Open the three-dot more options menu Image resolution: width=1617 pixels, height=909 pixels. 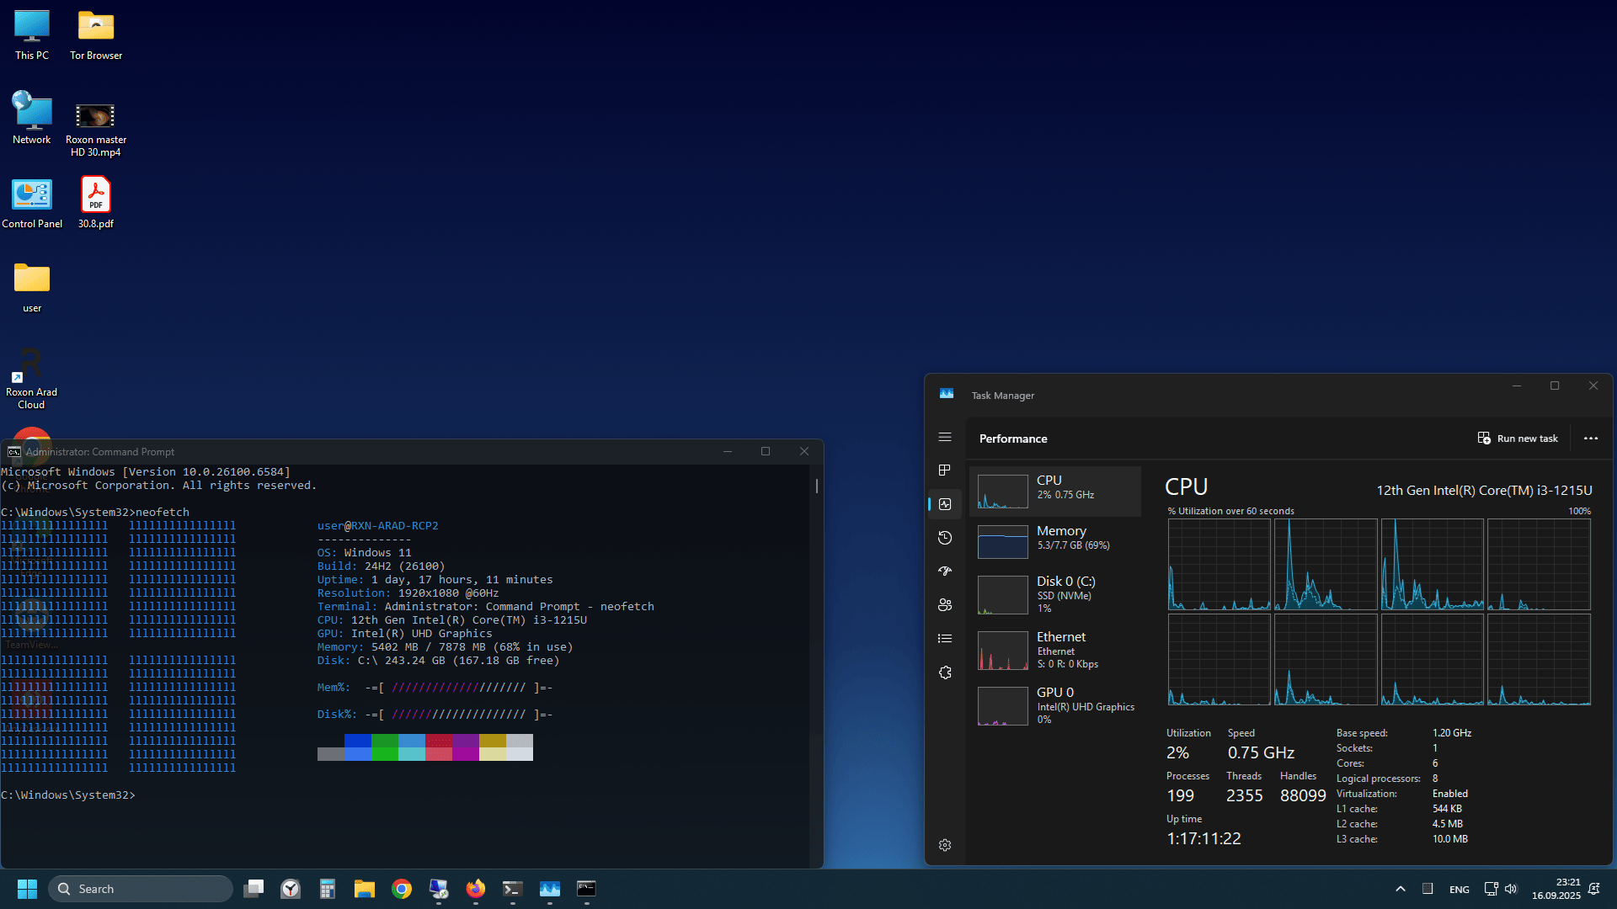click(1590, 439)
